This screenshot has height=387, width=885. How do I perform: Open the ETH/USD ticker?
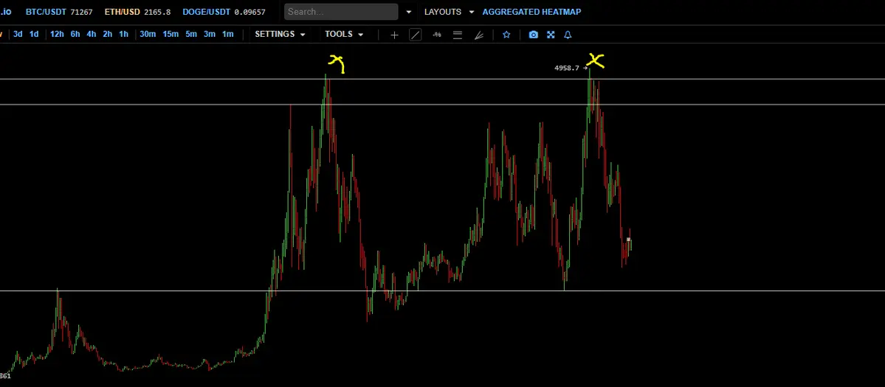(x=123, y=12)
